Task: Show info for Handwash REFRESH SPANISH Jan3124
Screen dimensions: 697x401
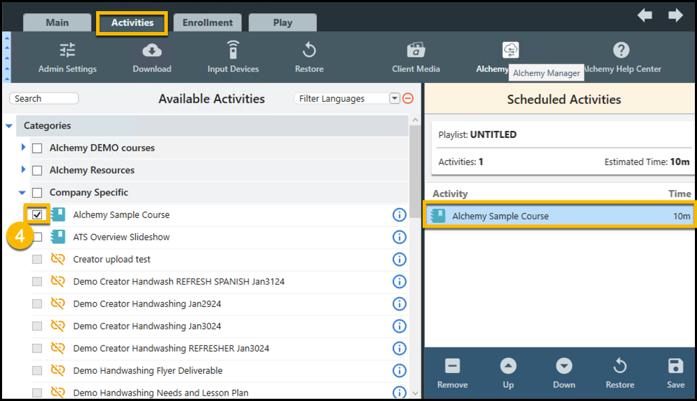Action: 399,281
